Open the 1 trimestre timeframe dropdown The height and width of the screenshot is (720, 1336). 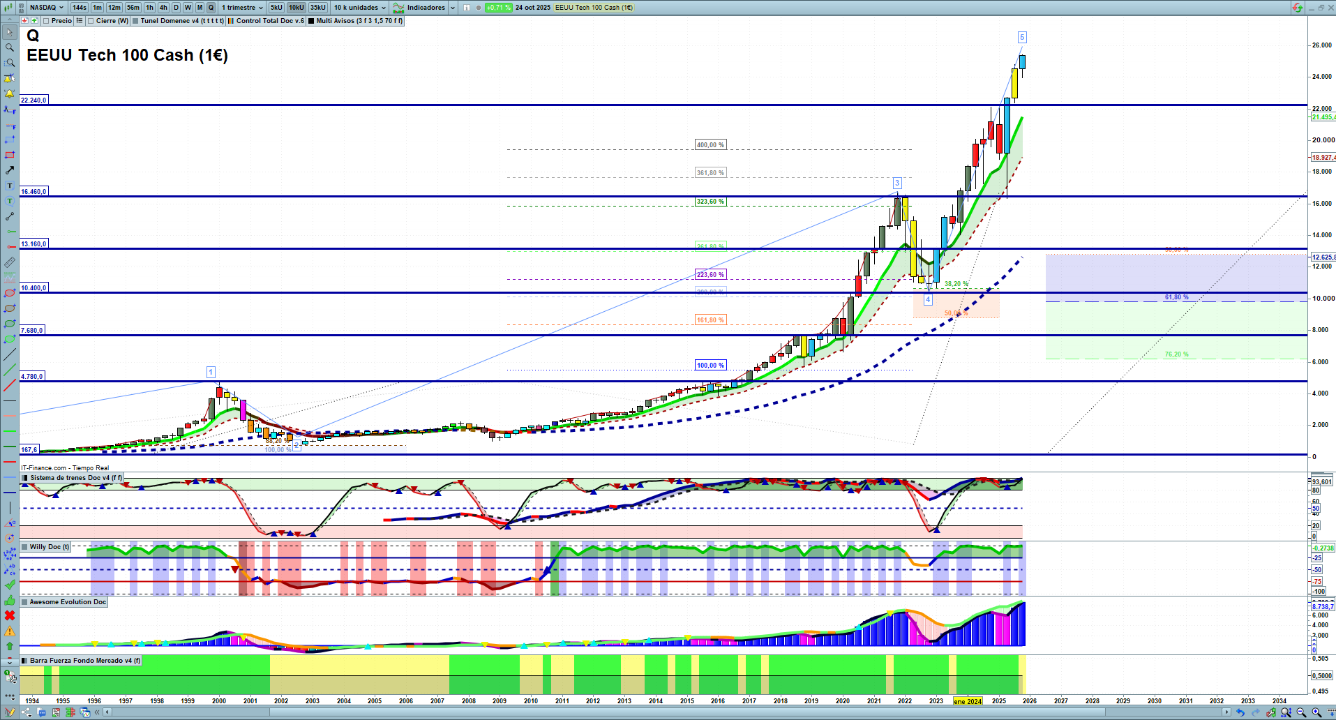(242, 8)
